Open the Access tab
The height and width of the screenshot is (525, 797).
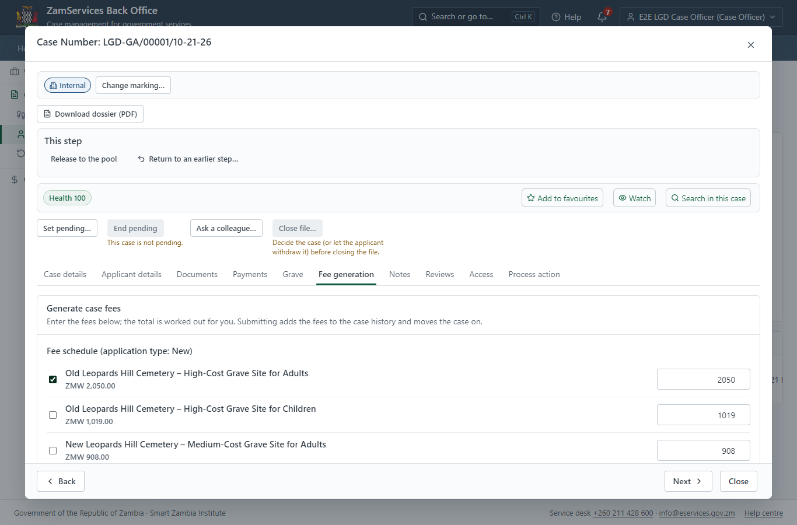(x=481, y=274)
